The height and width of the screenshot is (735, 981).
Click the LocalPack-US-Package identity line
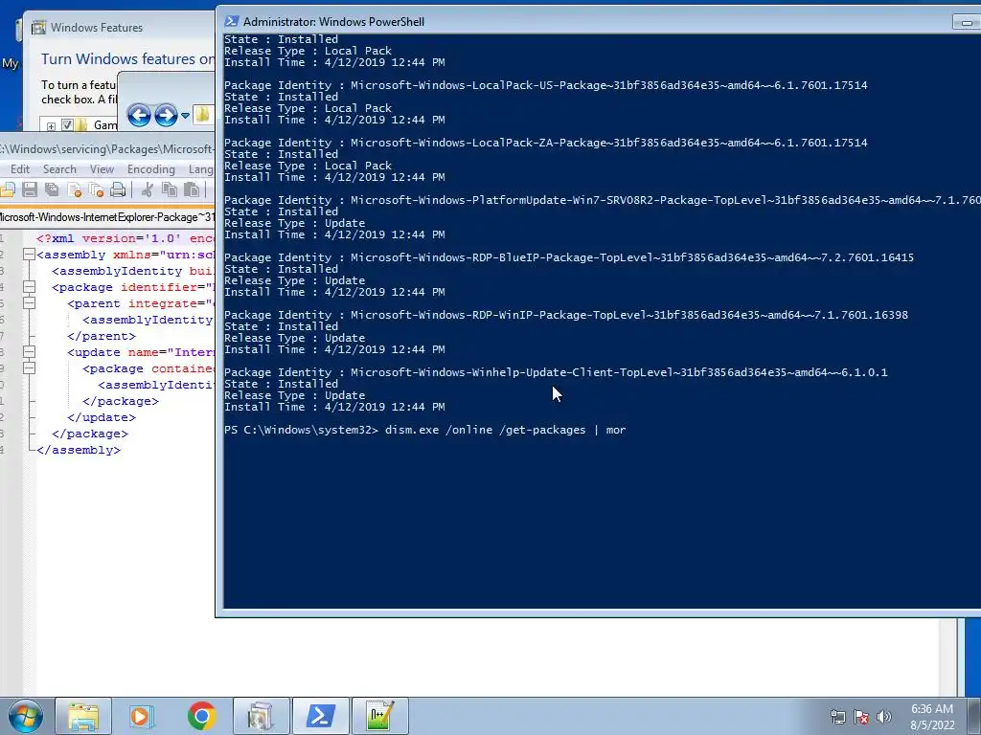coord(545,85)
